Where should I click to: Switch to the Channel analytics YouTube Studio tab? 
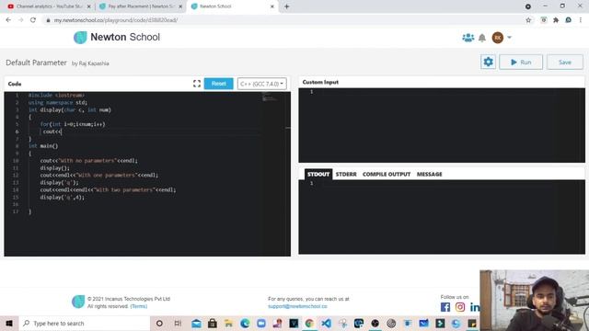(50, 6)
